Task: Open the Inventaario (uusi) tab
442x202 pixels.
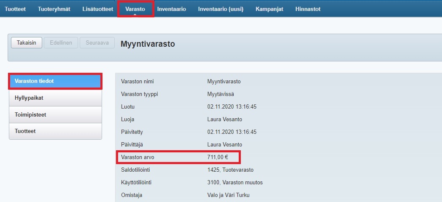Action: [221, 9]
